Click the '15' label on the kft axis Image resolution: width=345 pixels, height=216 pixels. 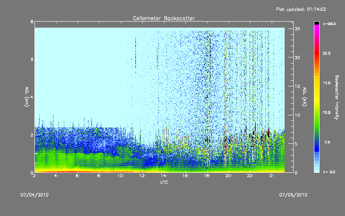click(x=298, y=86)
